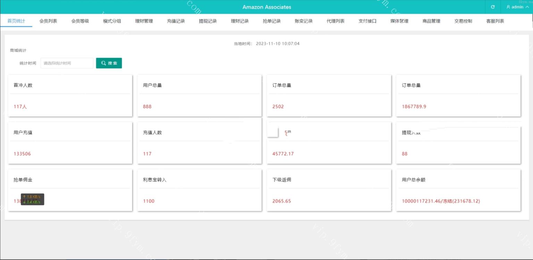Go to the 代理列表 tab

point(336,21)
